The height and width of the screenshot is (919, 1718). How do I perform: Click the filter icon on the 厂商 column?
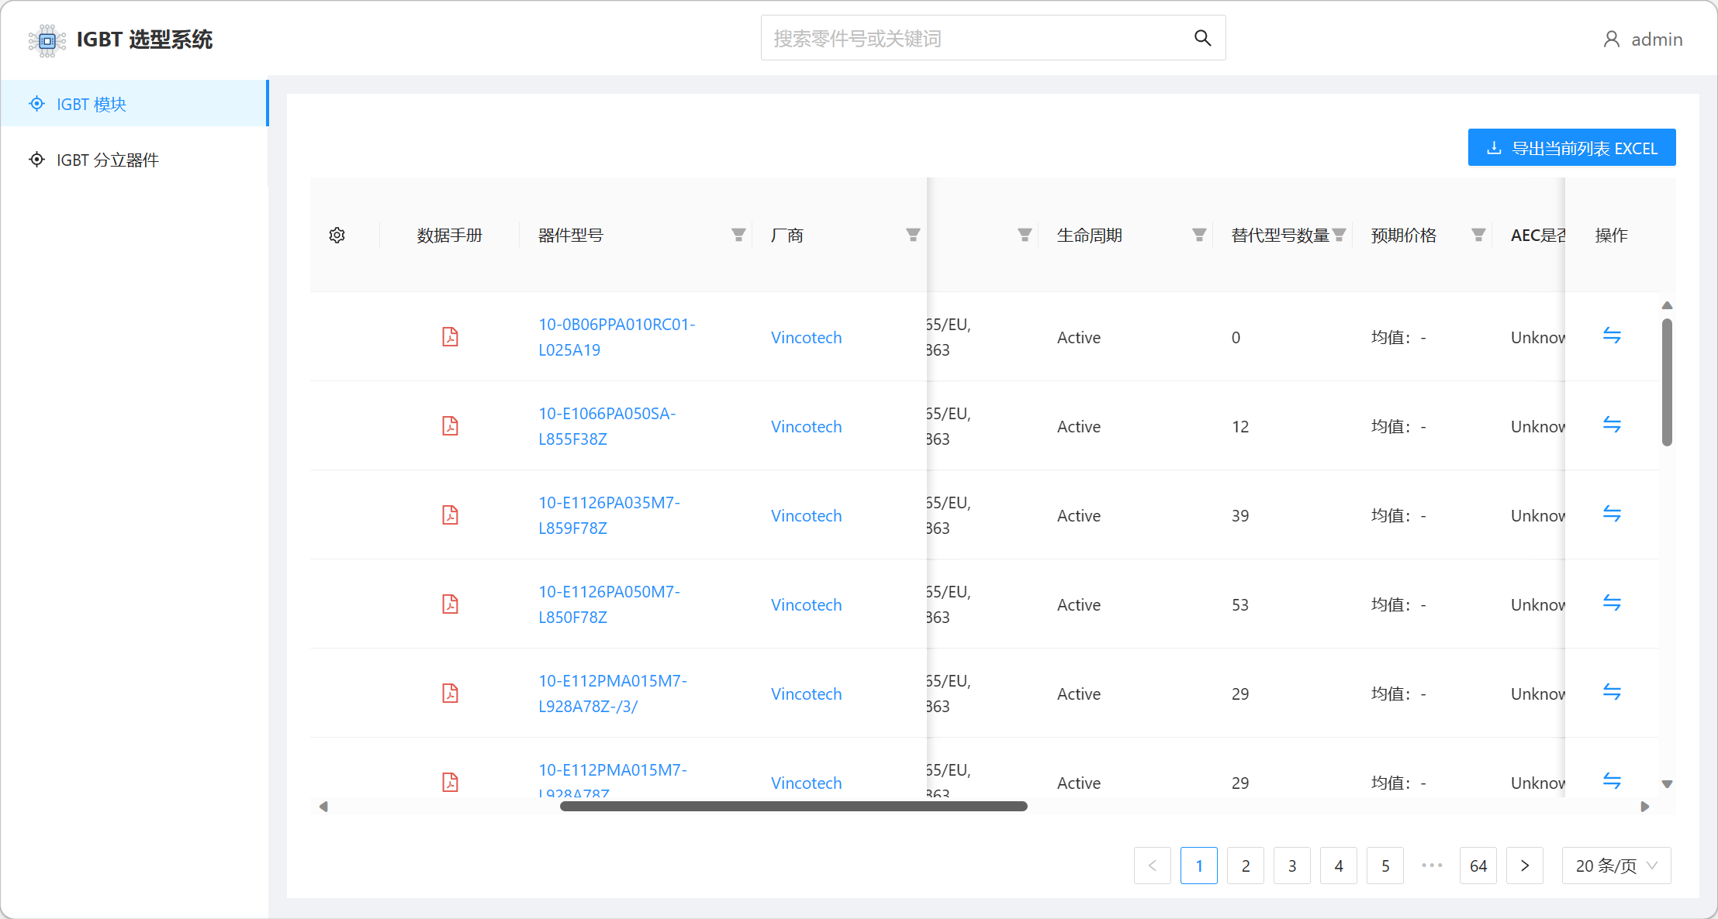[913, 235]
